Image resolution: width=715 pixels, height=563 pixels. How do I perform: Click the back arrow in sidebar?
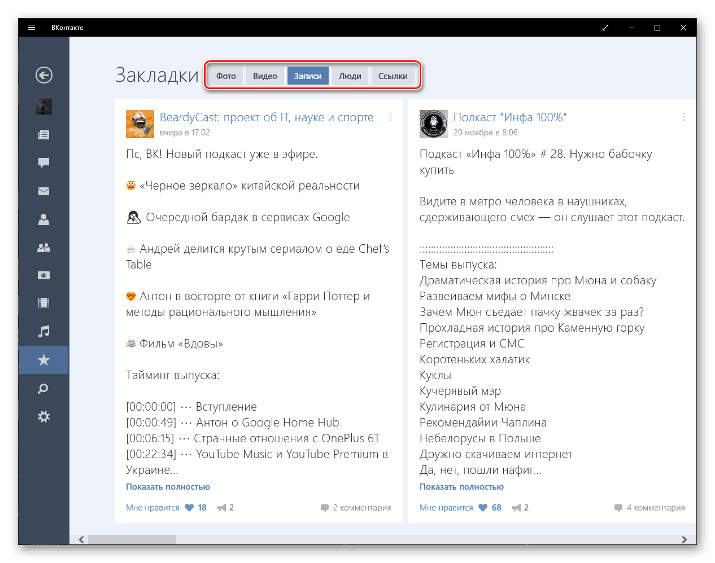[x=44, y=75]
